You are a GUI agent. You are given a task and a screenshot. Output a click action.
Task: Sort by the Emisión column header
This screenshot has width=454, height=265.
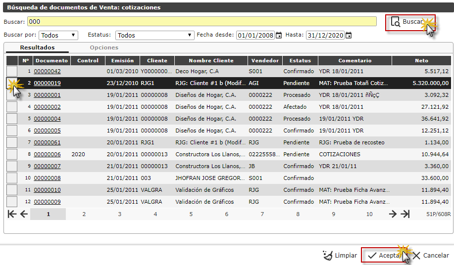pos(122,60)
